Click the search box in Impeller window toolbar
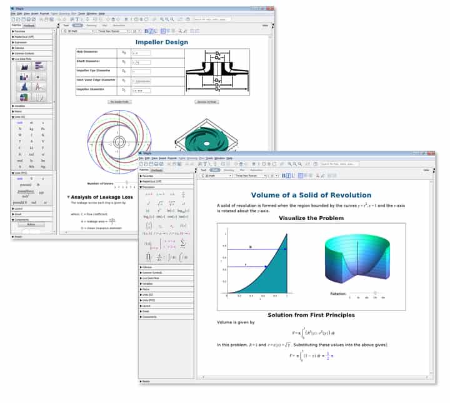The width and height of the screenshot is (450, 403). click(212, 19)
